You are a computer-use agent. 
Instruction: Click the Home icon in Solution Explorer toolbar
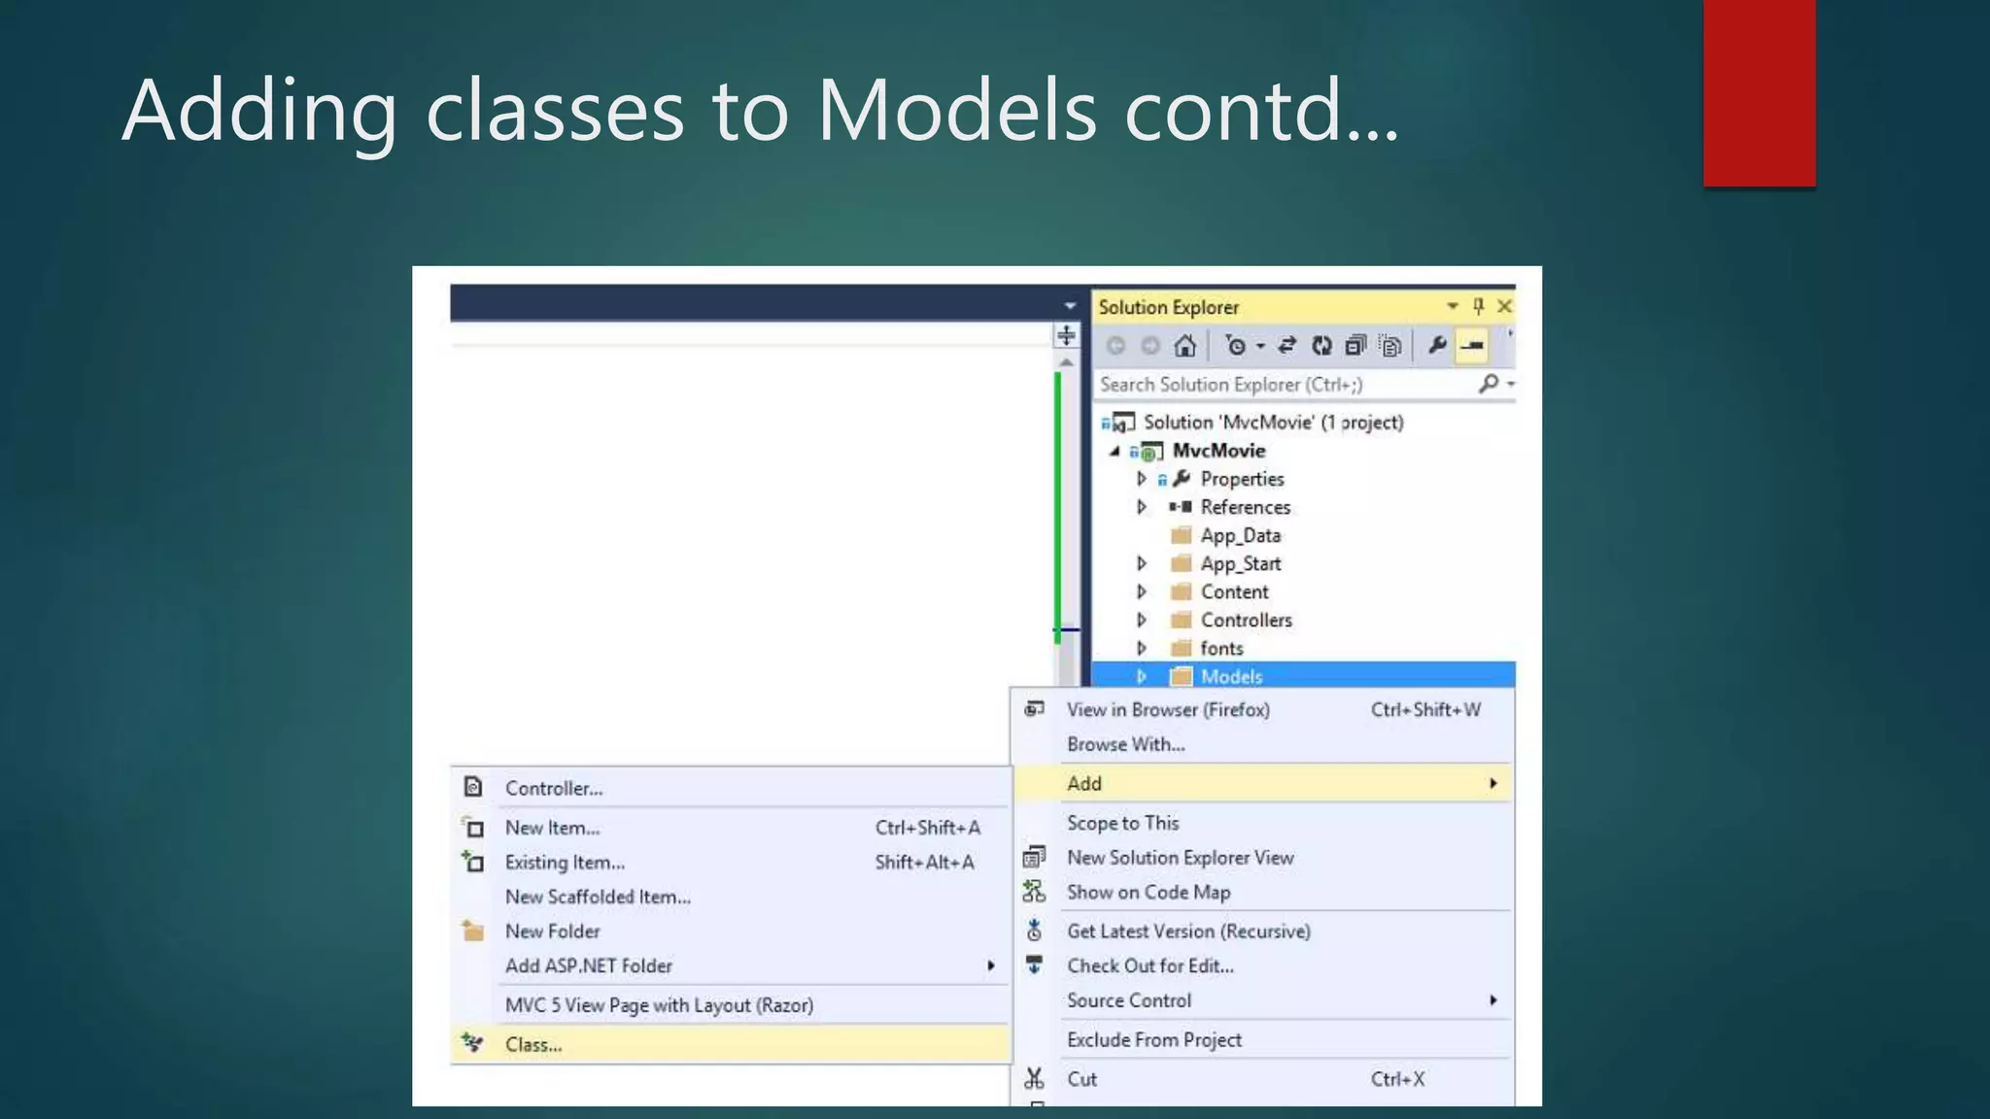[1184, 346]
